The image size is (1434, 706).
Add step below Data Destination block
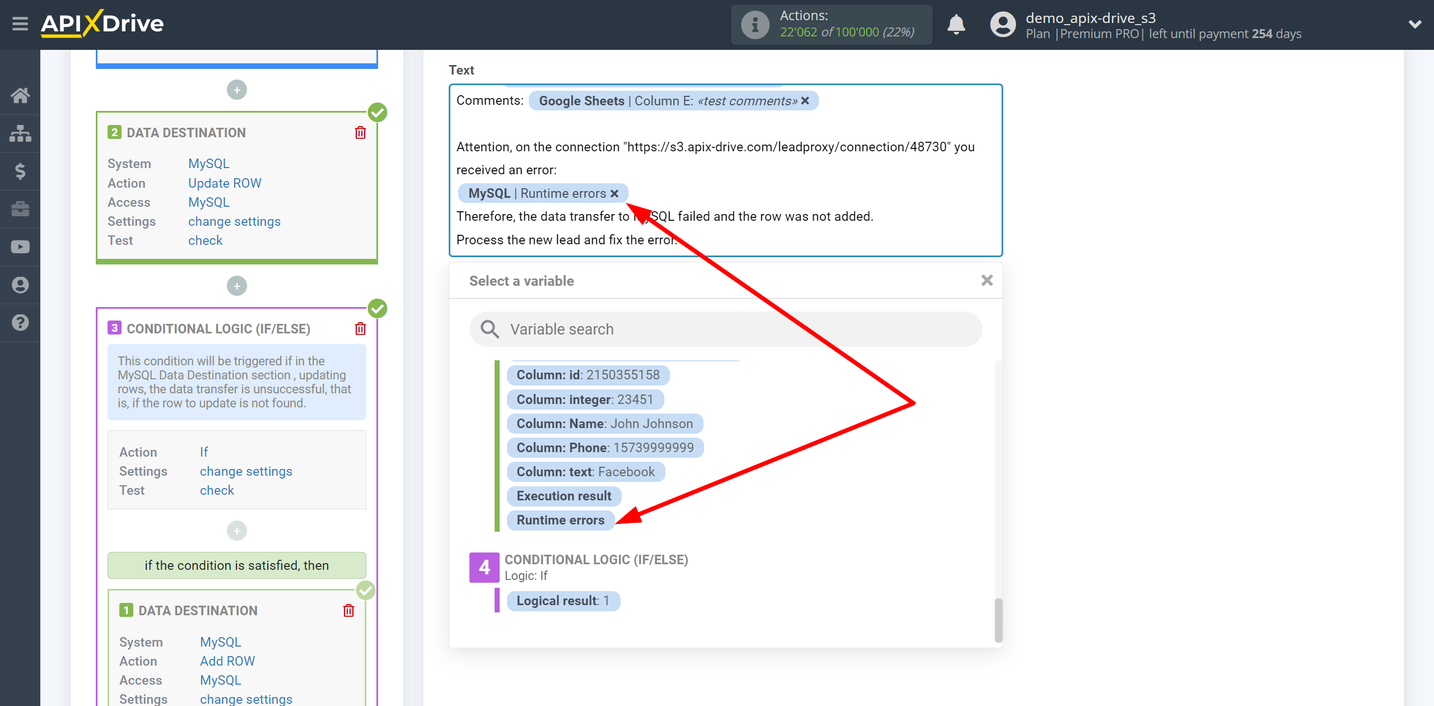237,286
